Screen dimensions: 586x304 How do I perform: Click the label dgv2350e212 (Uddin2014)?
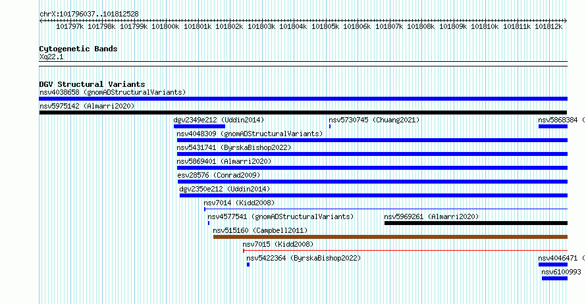225,189
